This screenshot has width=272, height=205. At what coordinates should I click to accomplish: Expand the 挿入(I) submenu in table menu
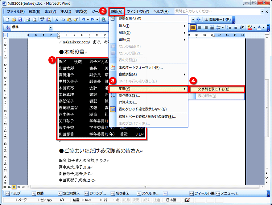point(148,26)
